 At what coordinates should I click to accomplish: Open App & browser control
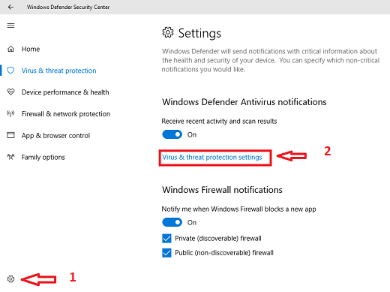(55, 136)
